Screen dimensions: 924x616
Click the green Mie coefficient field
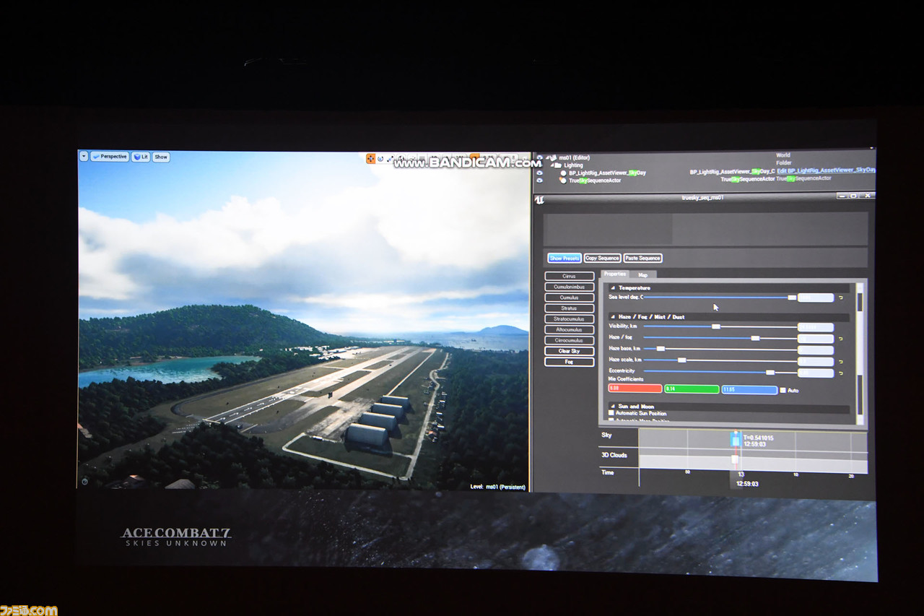click(x=692, y=389)
